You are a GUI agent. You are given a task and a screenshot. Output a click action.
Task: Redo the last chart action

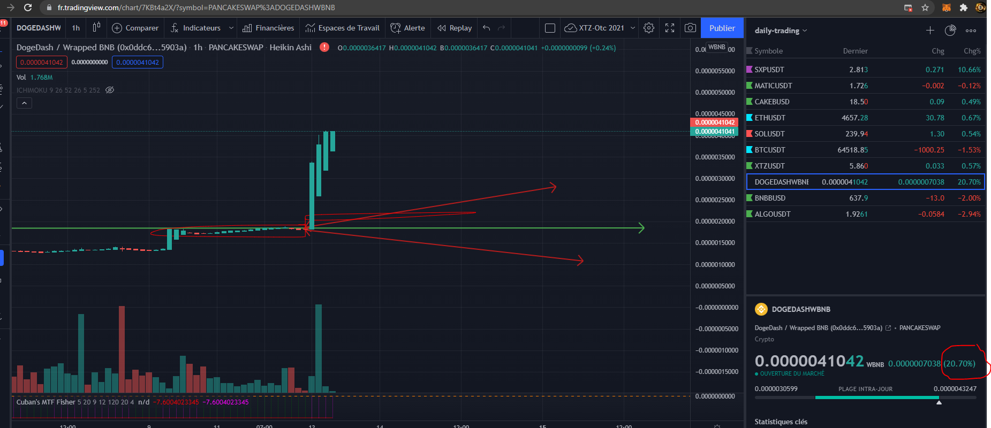click(x=502, y=28)
